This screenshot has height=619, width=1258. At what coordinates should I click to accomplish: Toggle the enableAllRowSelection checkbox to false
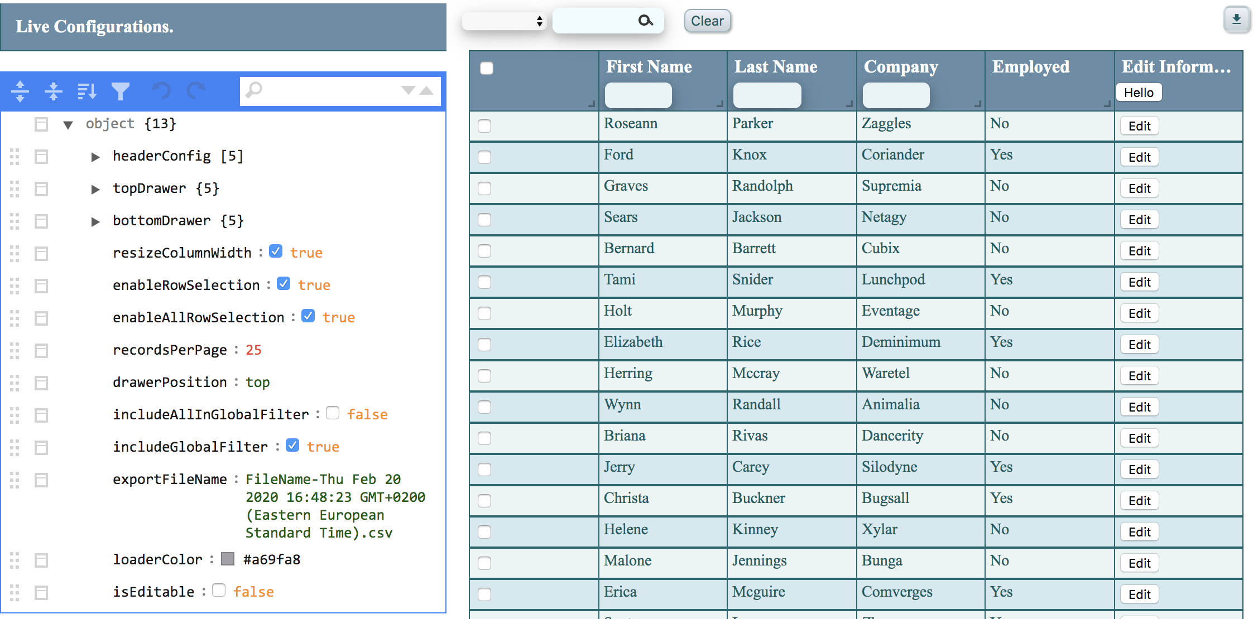click(308, 317)
